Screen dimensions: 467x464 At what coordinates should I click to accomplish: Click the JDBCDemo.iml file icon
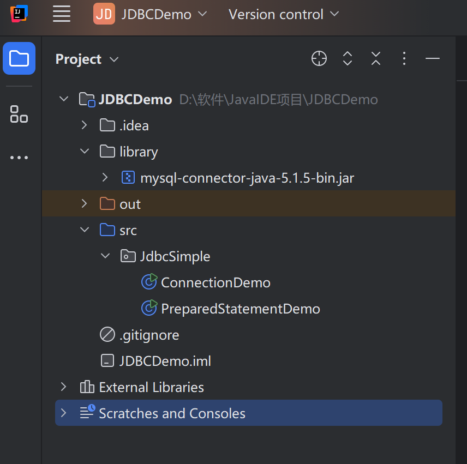(x=107, y=361)
